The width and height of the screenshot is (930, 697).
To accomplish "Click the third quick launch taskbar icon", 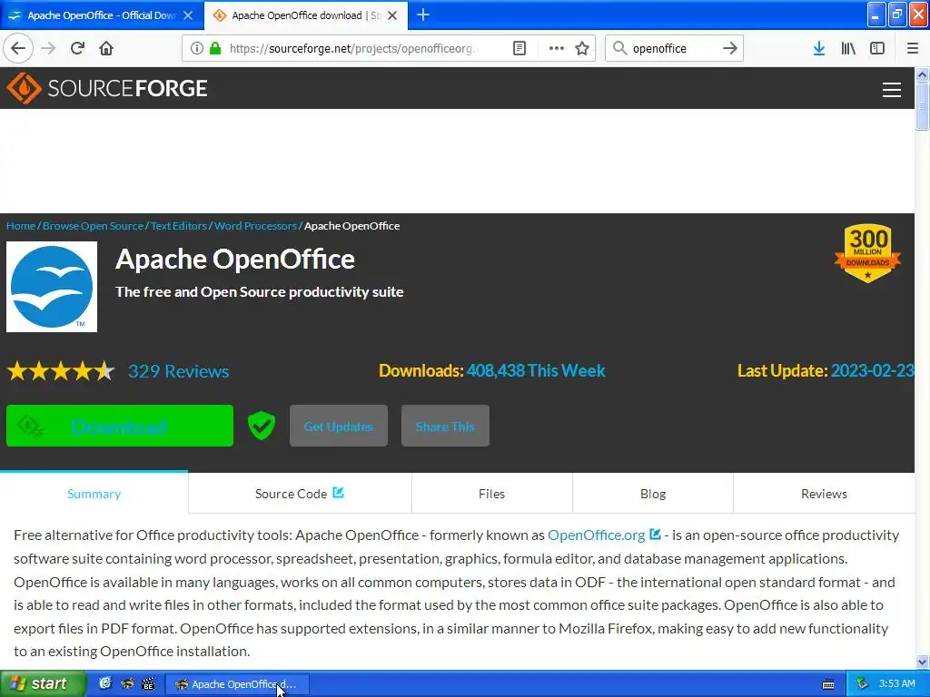I will click(148, 683).
